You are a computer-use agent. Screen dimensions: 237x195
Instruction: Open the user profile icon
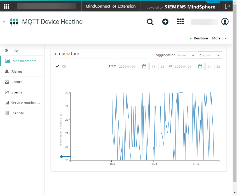(x=225, y=22)
